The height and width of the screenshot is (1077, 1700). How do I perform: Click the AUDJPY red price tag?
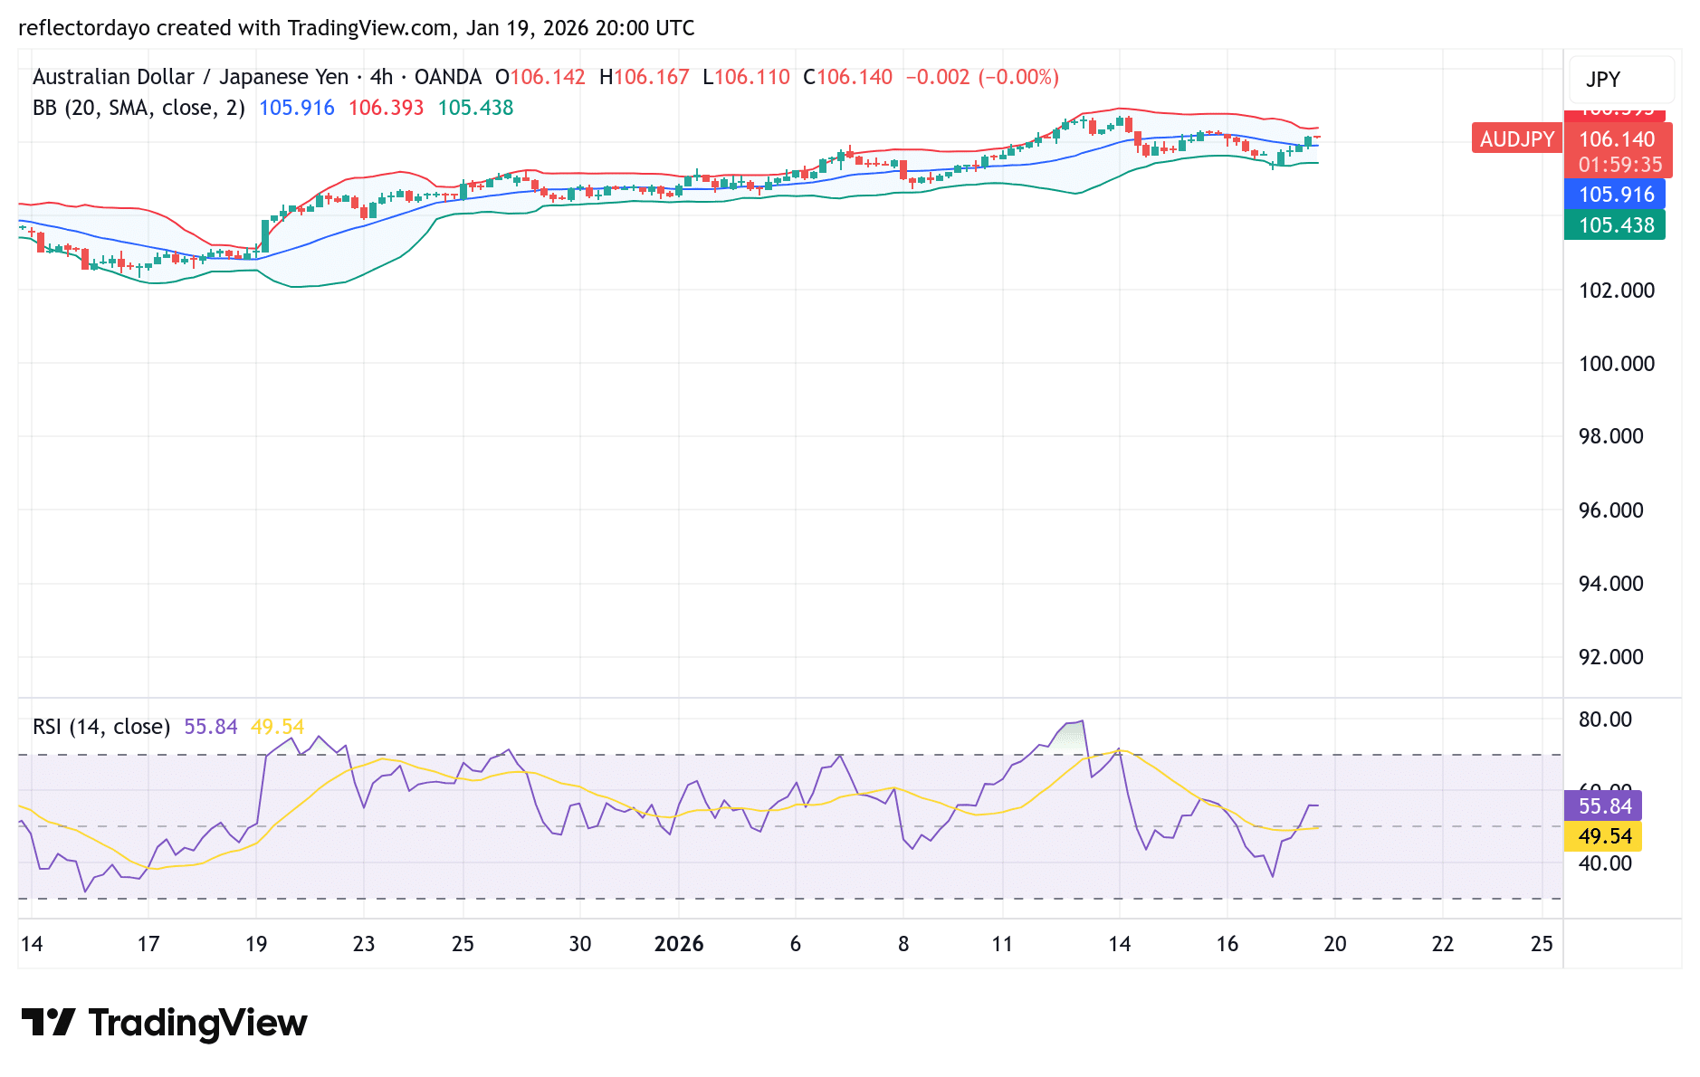pos(1515,139)
